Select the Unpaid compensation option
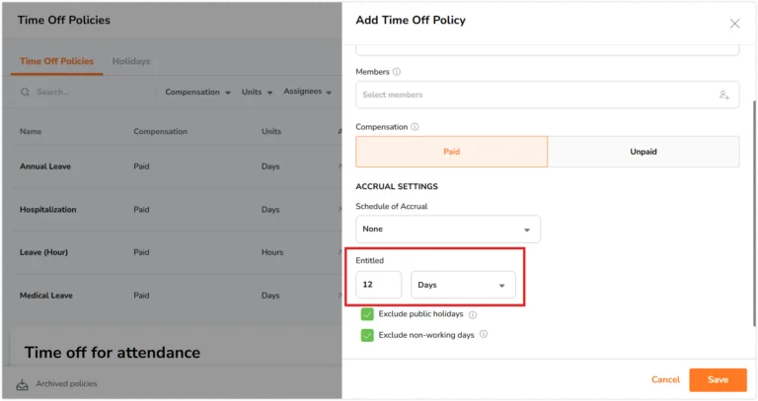 point(644,152)
